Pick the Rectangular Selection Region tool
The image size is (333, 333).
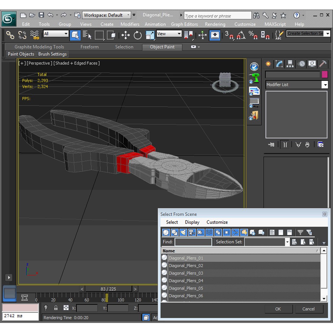pyautogui.click(x=99, y=35)
